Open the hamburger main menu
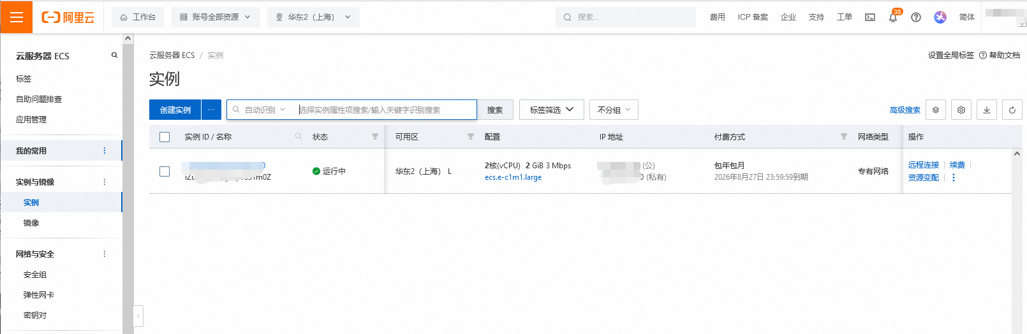Image resolution: width=1027 pixels, height=334 pixels. coord(17,17)
